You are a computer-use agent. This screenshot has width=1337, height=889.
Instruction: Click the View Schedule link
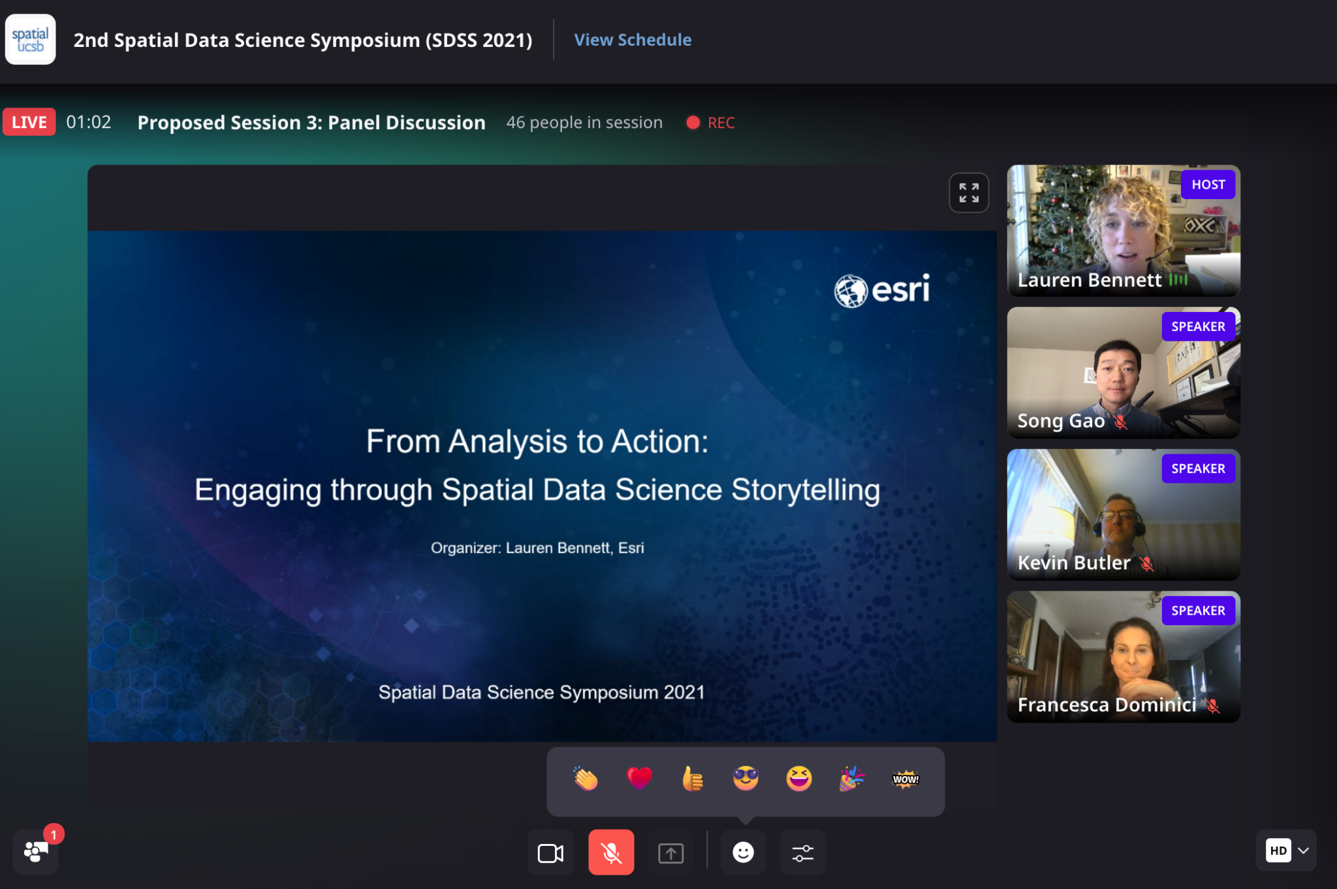[632, 40]
